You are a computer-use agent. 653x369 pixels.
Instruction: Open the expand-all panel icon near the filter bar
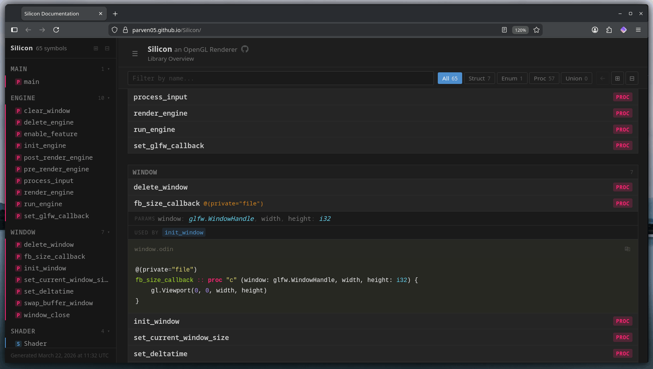(617, 78)
